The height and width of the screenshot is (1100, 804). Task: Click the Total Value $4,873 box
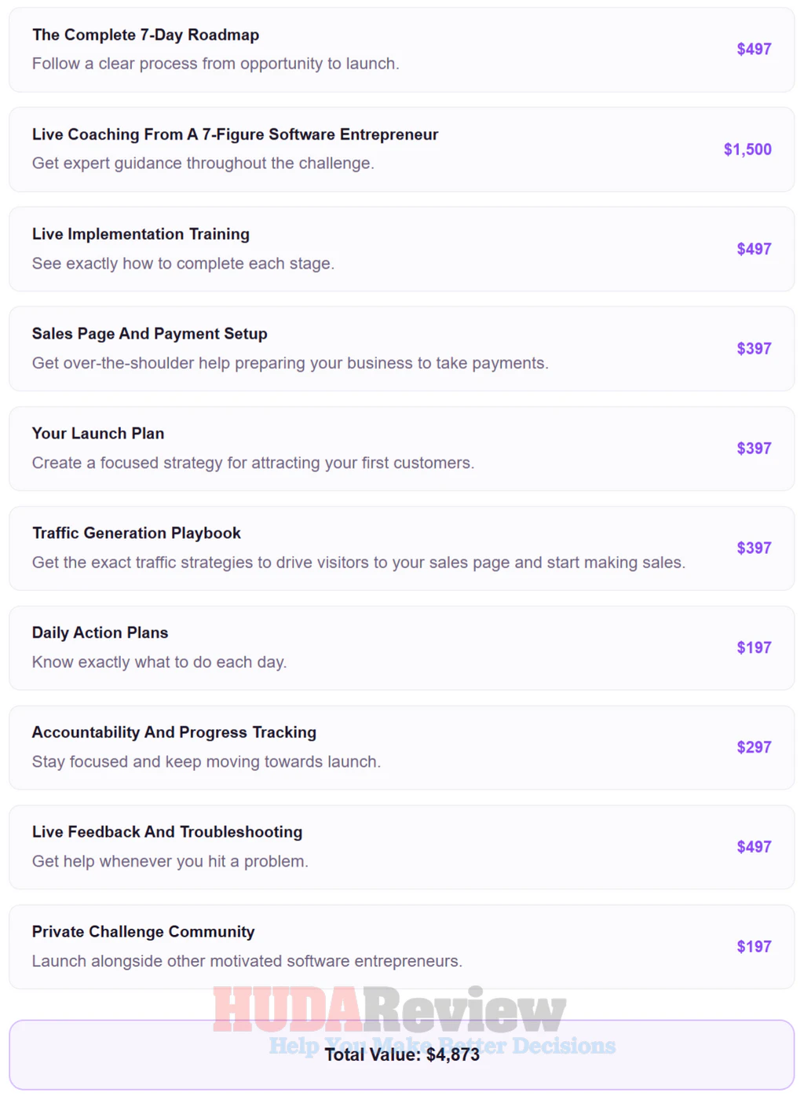(x=402, y=1054)
